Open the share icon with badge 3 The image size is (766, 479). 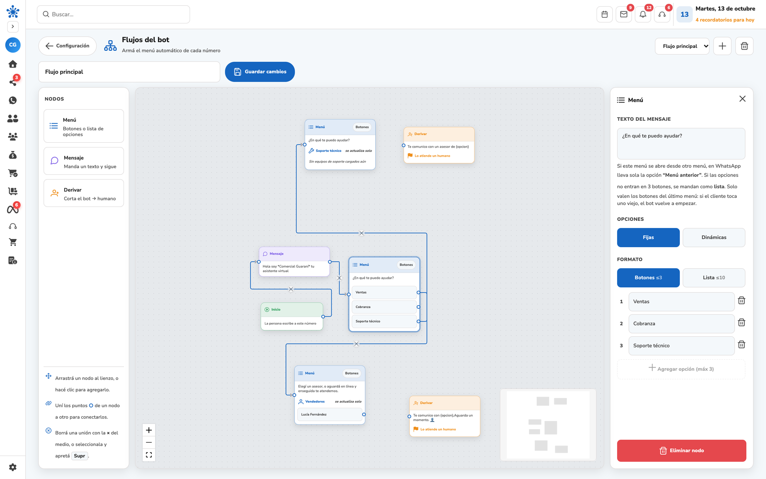point(13,82)
